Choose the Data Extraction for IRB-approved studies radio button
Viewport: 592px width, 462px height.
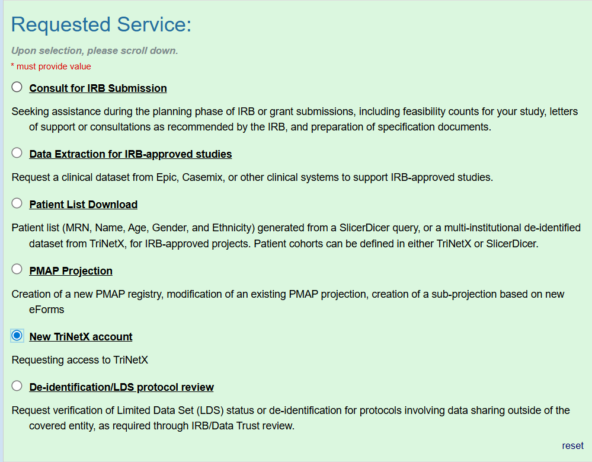pyautogui.click(x=17, y=153)
